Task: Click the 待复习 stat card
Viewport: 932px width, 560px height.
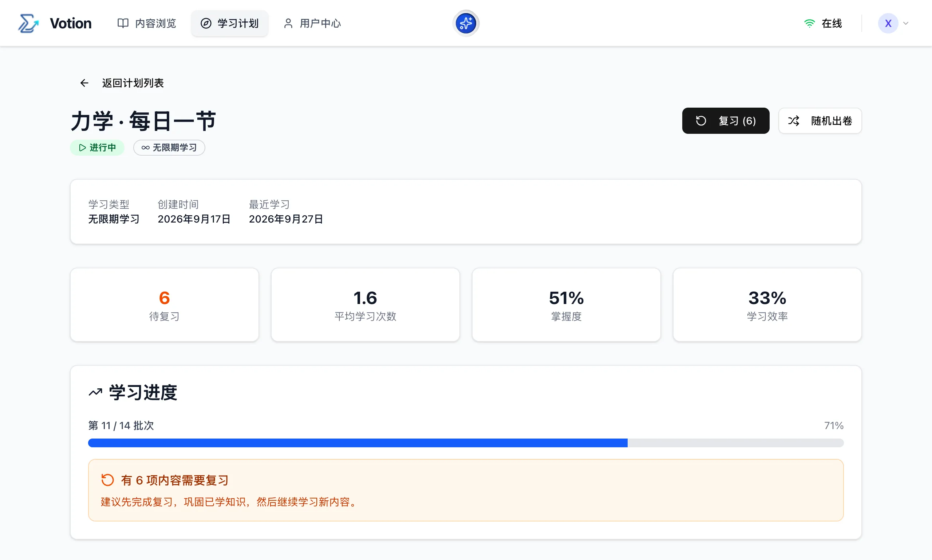Action: point(164,305)
